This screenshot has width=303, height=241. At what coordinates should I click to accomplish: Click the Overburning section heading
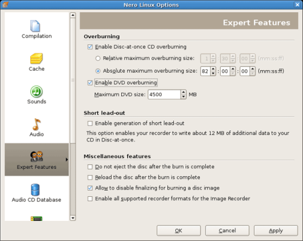coord(102,36)
